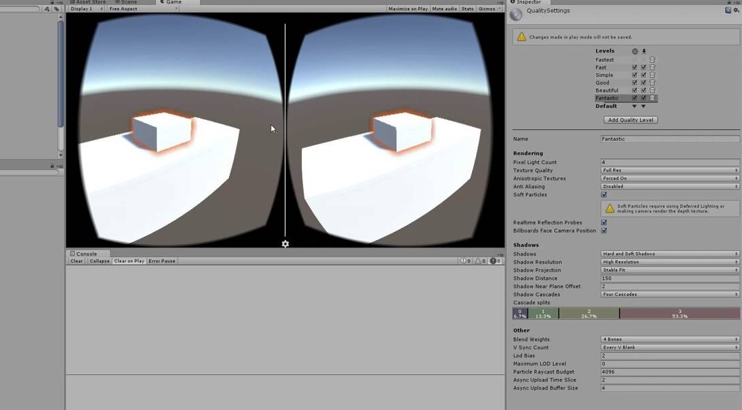742x410 pixels.
Task: Click cascade split 2 segment 26.7%
Action: pyautogui.click(x=589, y=314)
